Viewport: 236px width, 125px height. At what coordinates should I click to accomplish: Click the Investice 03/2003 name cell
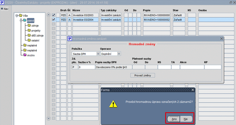click(x=86, y=15)
